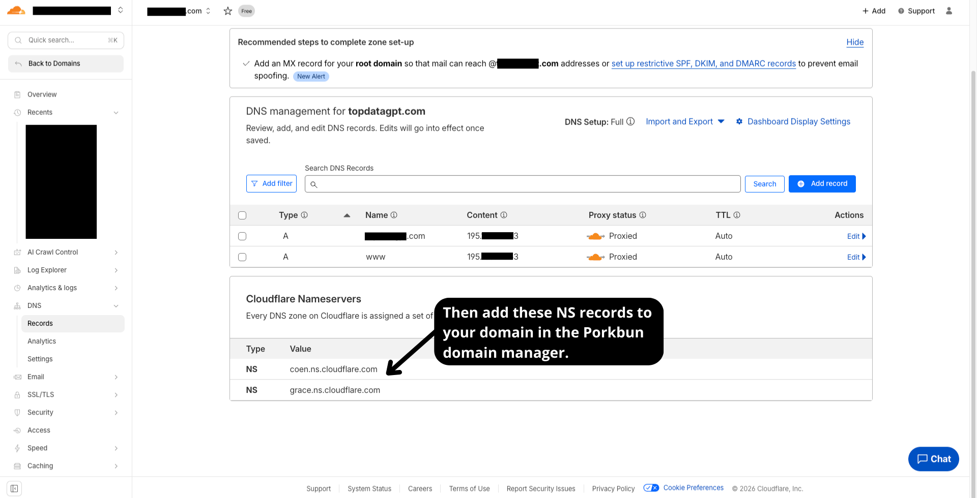Image resolution: width=977 pixels, height=498 pixels.
Task: Hide the recommended zone set-up panel
Action: tap(855, 42)
